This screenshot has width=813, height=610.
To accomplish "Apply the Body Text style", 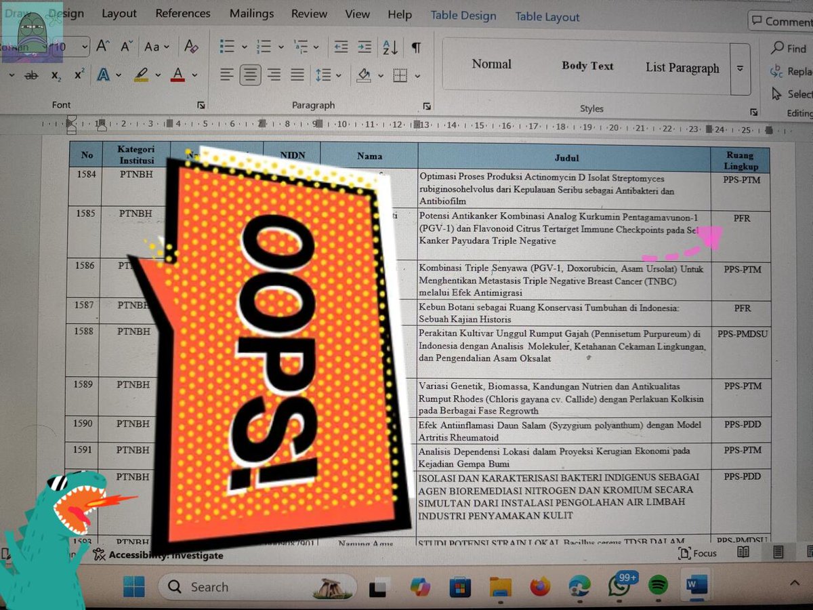I will [x=587, y=66].
